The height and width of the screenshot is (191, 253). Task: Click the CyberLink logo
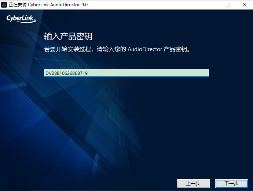(x=21, y=19)
